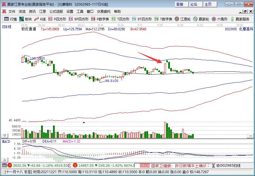The width and height of the screenshot is (255, 176).
Task: Click the 客服 button in title bar
Action: (182, 4)
